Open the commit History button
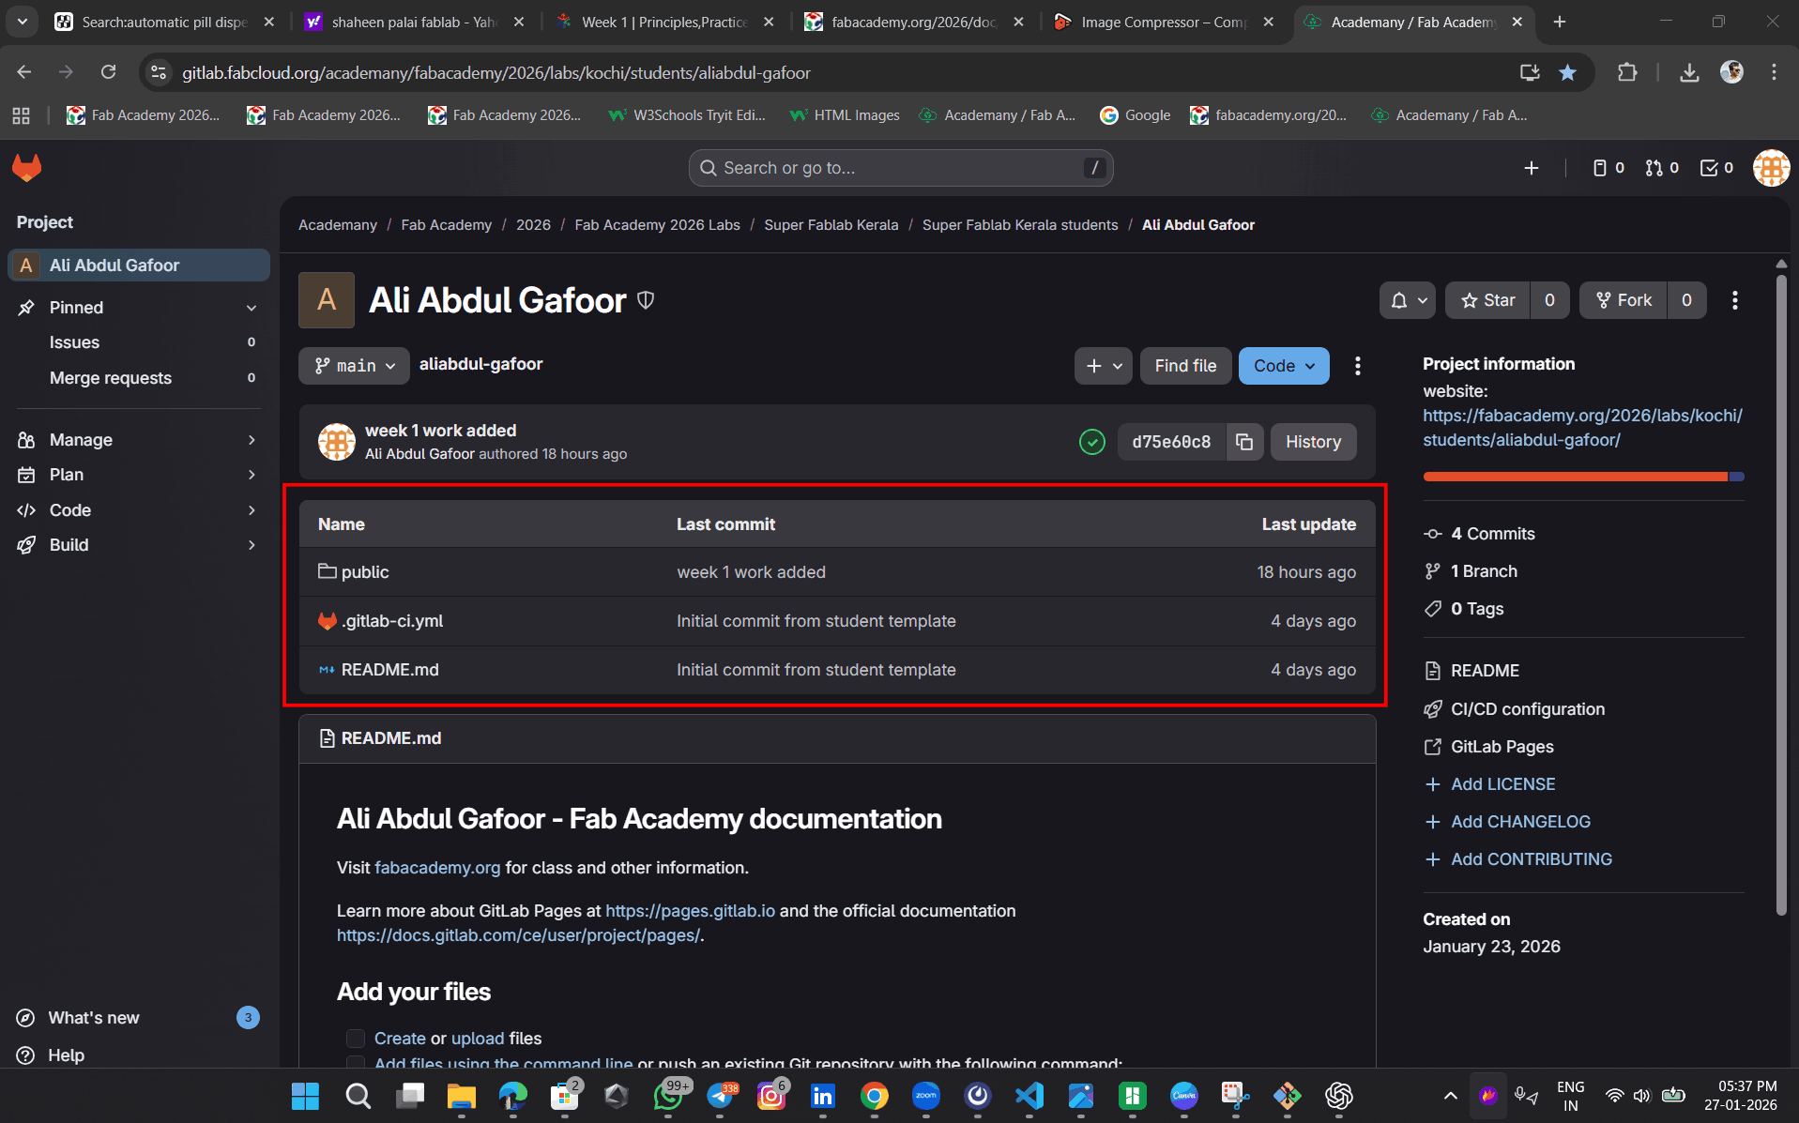1799x1123 pixels. [1313, 442]
